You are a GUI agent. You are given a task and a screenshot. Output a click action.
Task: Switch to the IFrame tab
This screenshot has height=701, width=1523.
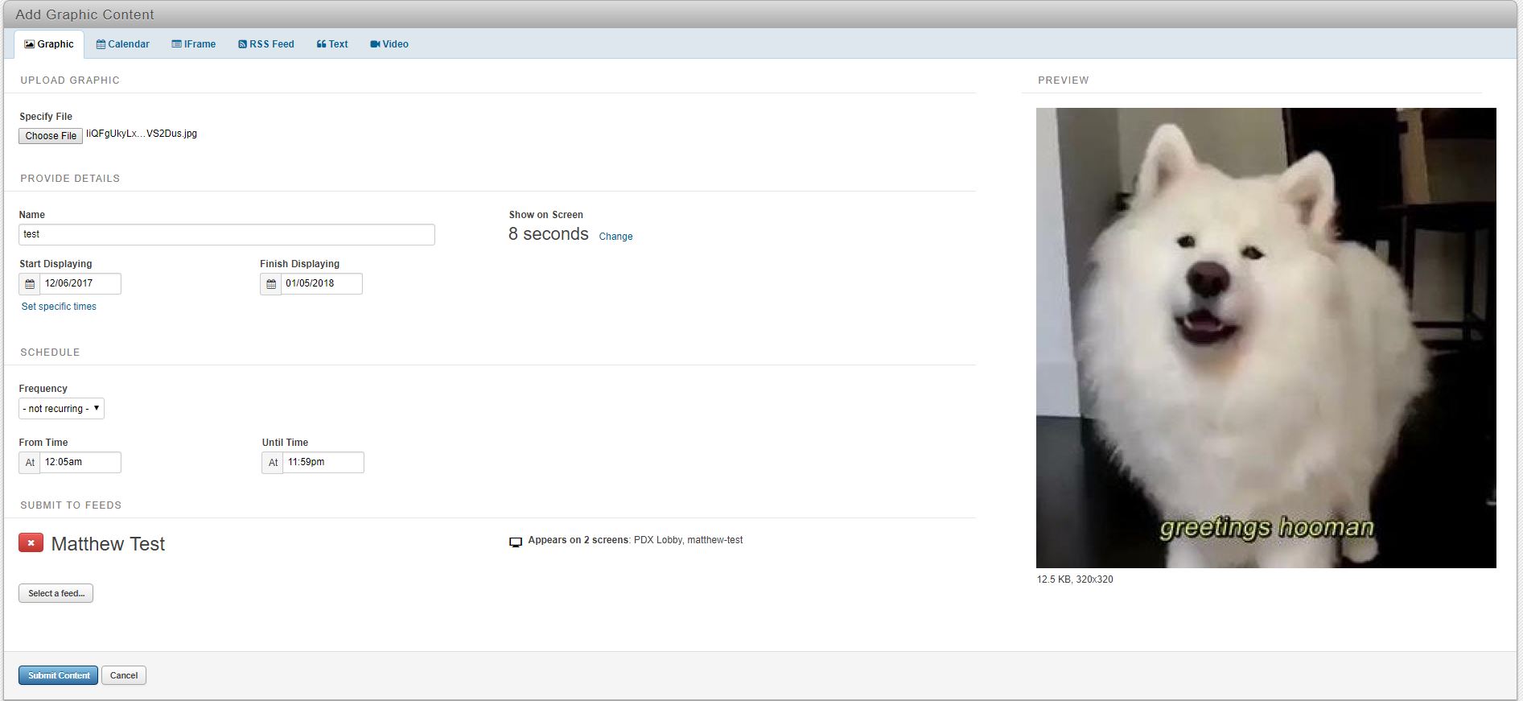point(194,44)
